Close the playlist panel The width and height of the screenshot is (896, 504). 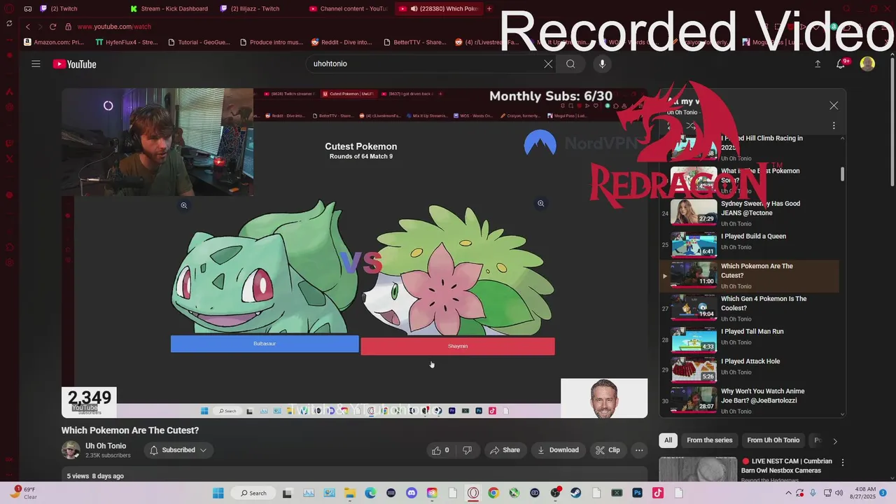(x=834, y=106)
